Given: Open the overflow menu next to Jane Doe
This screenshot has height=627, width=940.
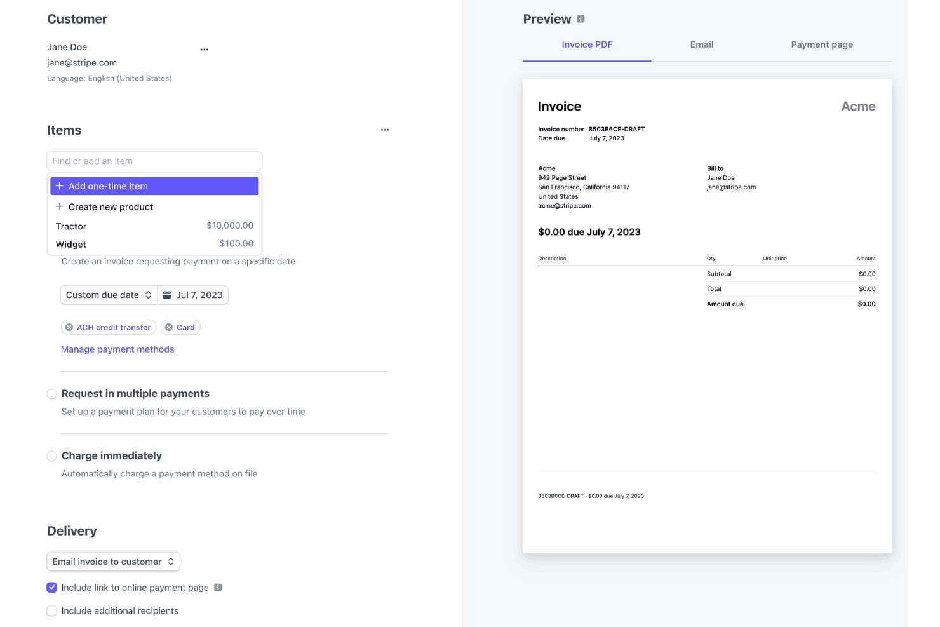Looking at the screenshot, I should 204,49.
